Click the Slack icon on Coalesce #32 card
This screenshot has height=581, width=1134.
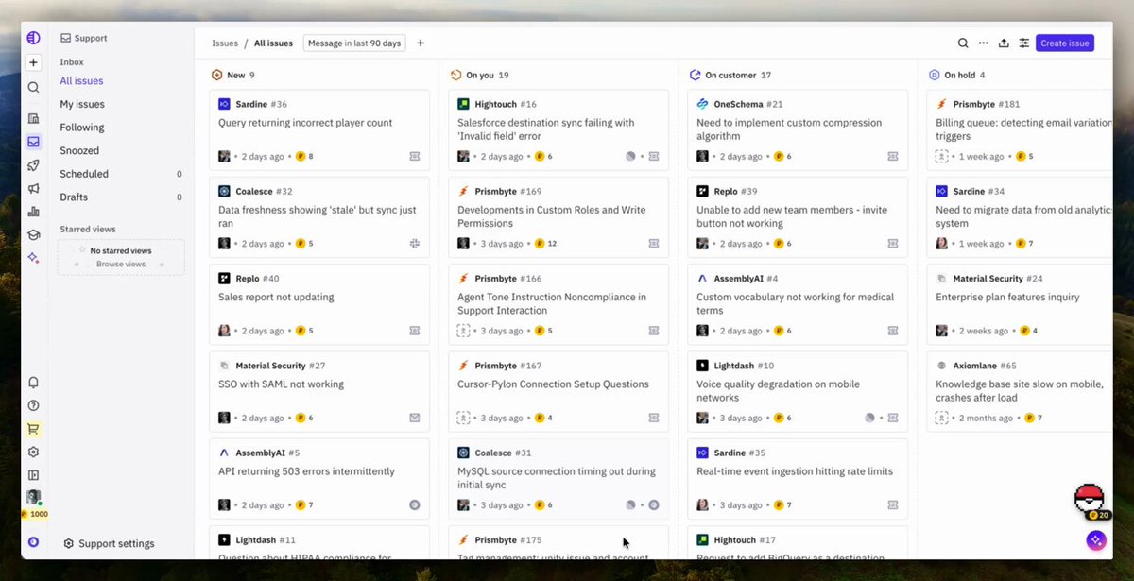tap(414, 244)
